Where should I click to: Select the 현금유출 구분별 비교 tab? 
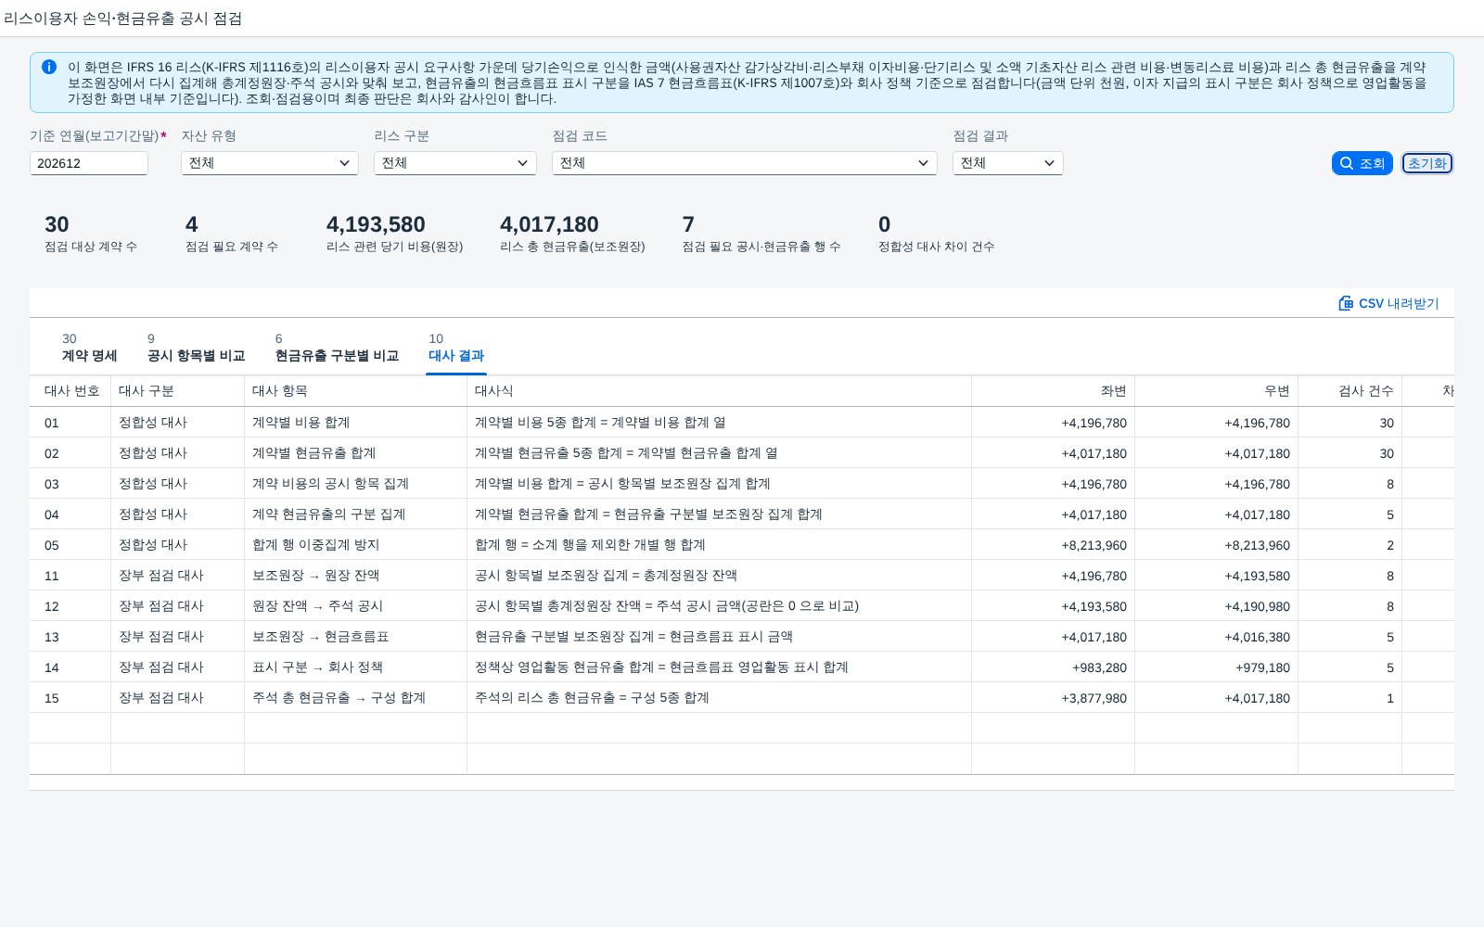pyautogui.click(x=337, y=348)
